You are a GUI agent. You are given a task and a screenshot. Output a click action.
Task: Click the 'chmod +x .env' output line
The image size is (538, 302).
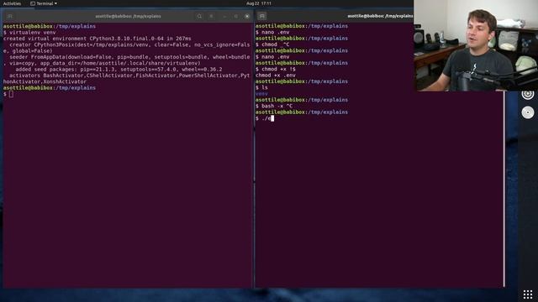click(275, 75)
